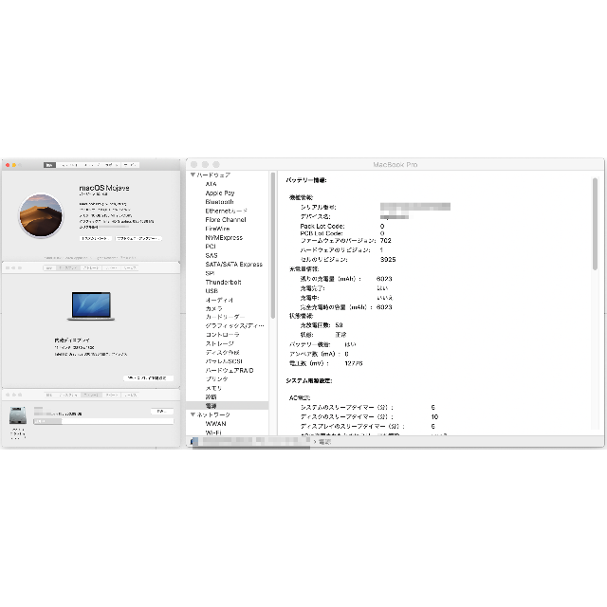
Task: Select オーディオ in the hardware list
Action: click(x=219, y=300)
